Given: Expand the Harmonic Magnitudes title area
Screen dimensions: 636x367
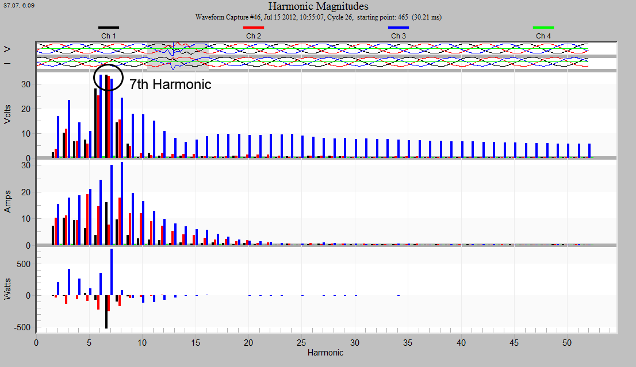Looking at the screenshot, I should pos(319,6).
